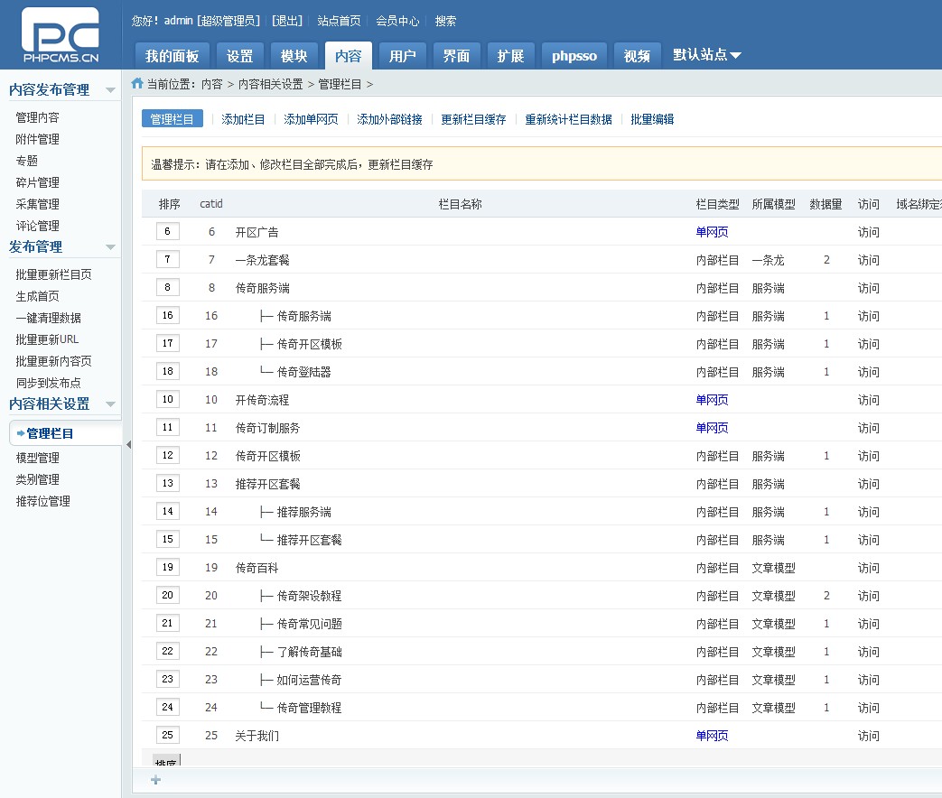This screenshot has width=942, height=798.
Task: Click the home icon in breadcrumb
Action: 137,83
